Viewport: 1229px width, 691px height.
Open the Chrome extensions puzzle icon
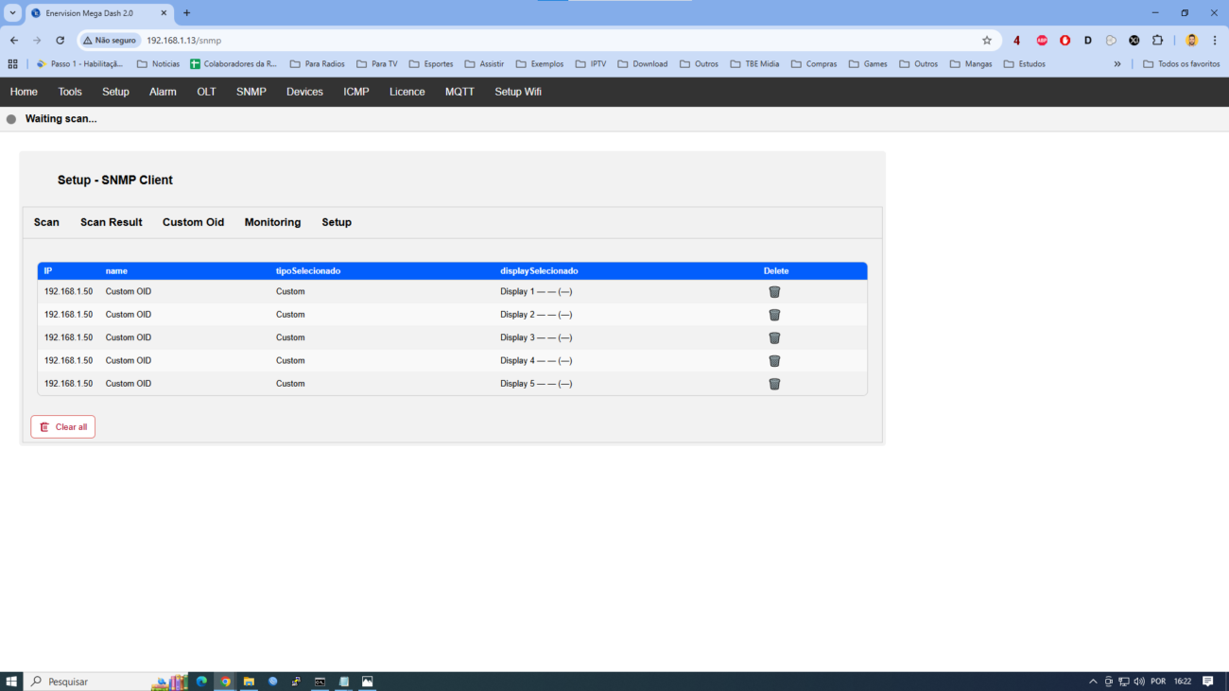[1157, 41]
